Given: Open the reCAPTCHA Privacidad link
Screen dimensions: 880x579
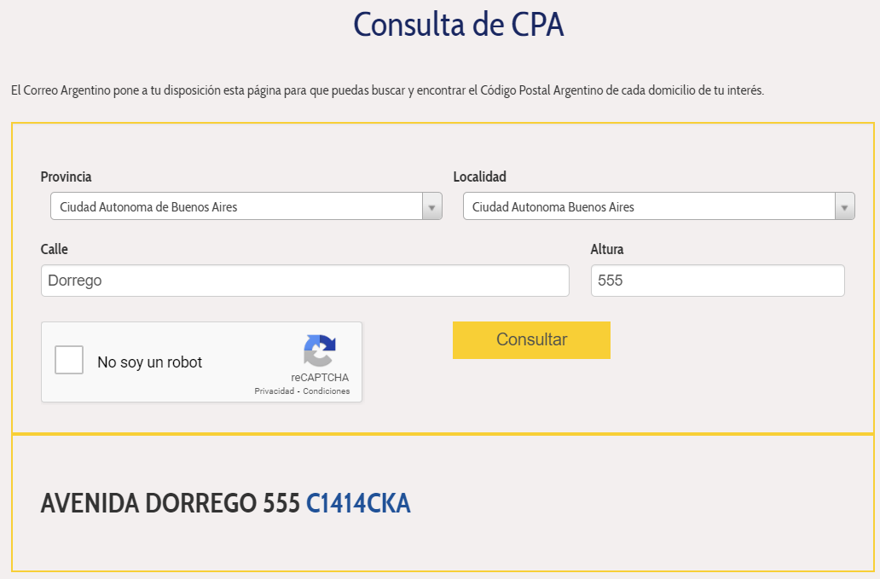Looking at the screenshot, I should click(x=274, y=391).
